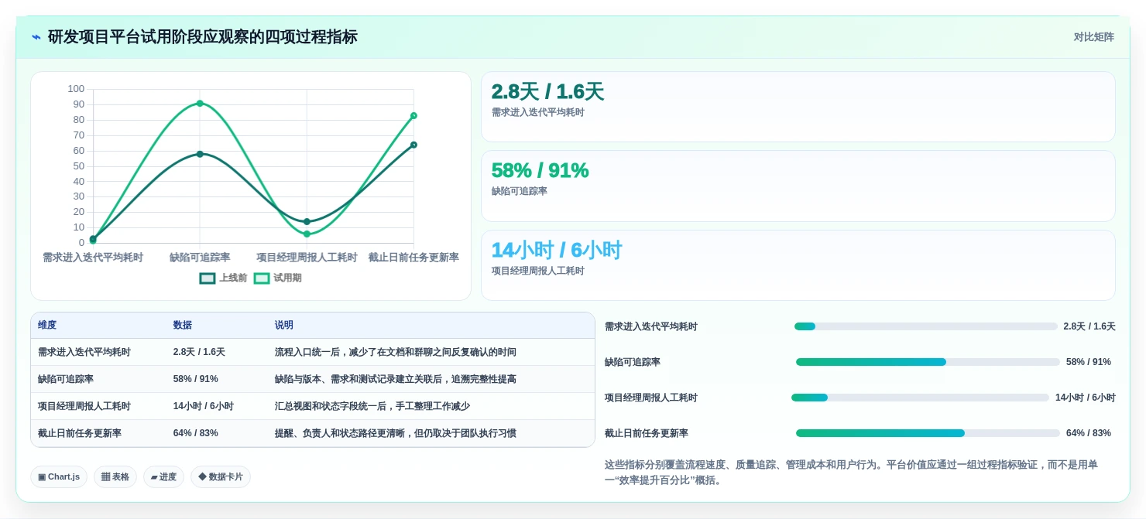Click table value 2.8天 / 1.6天
1146x519 pixels.
coord(199,352)
